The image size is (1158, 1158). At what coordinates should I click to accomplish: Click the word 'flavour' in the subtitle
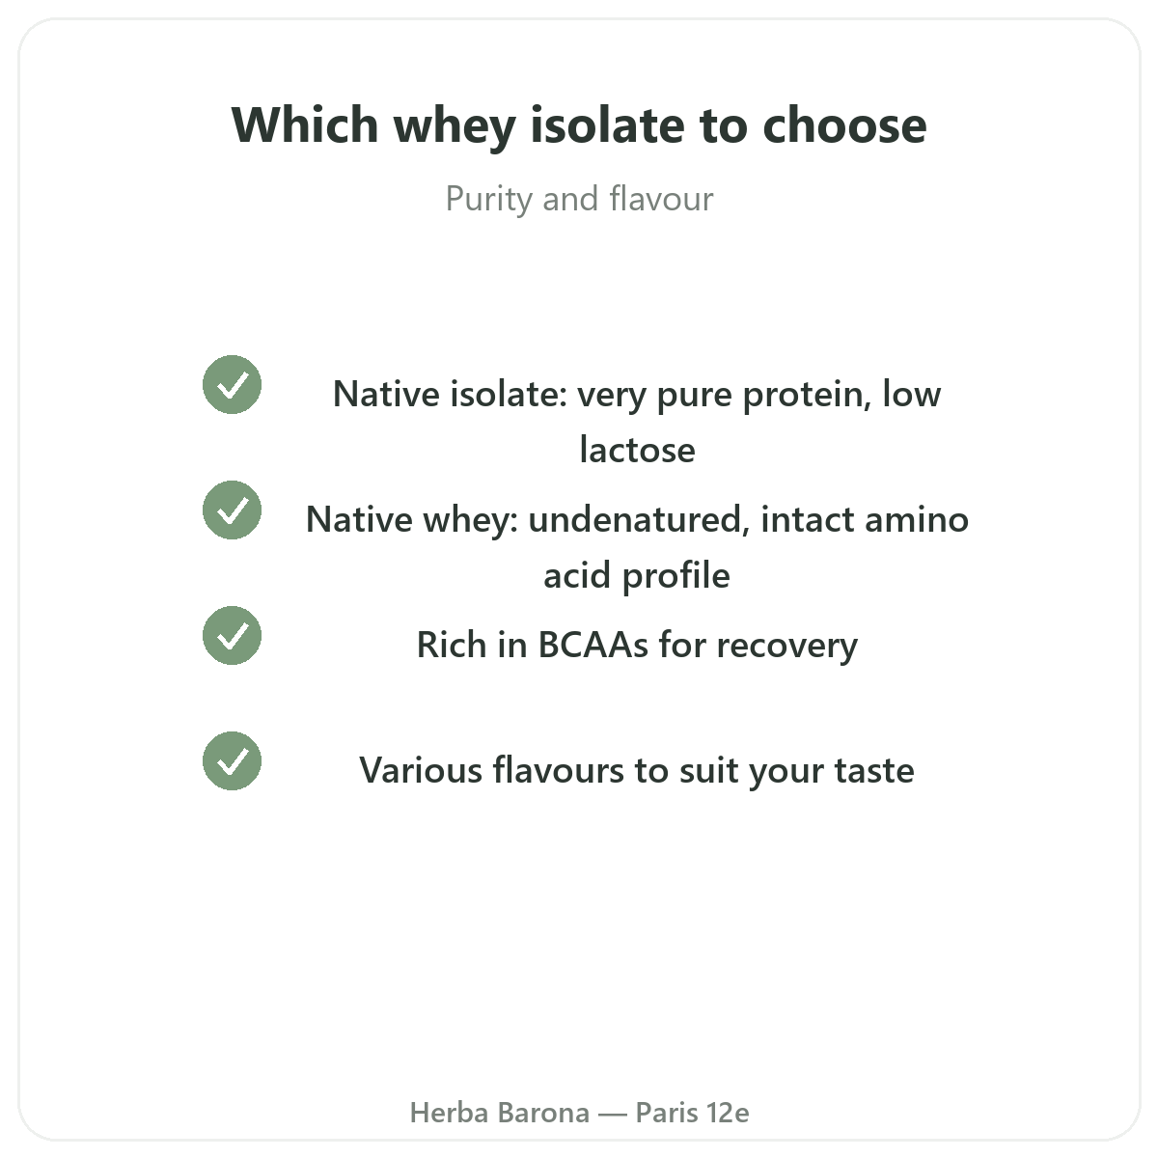tap(661, 199)
